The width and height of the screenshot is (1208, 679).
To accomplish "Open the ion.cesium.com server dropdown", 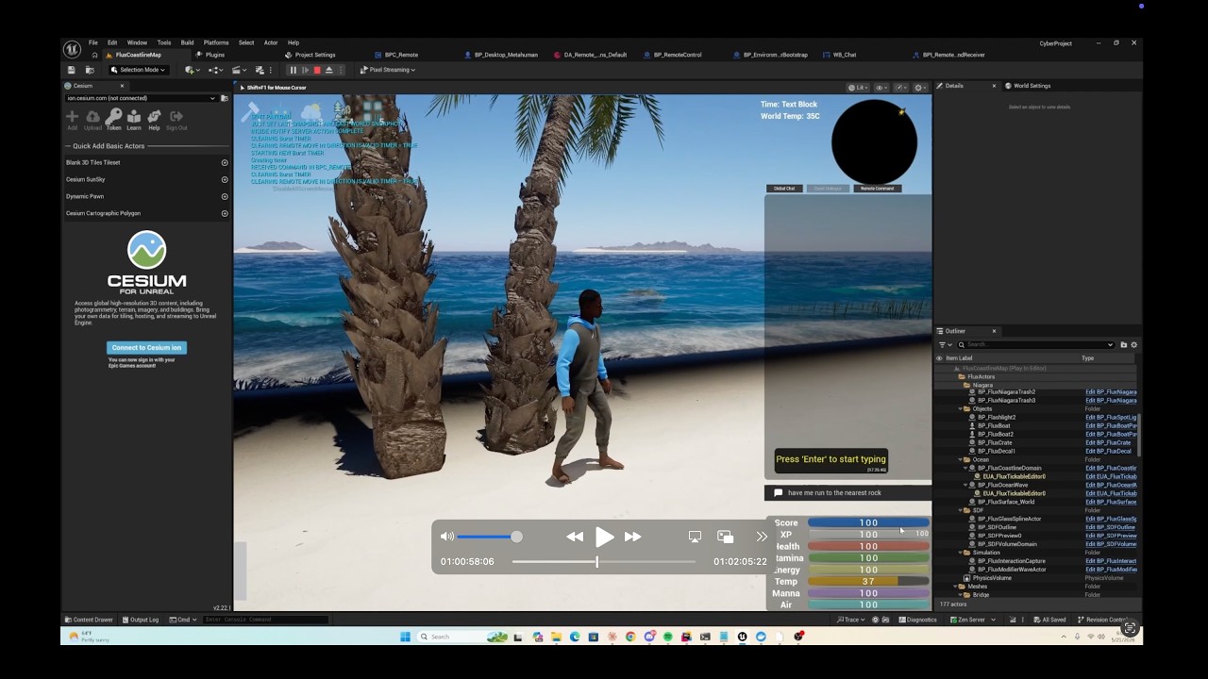I will pyautogui.click(x=141, y=98).
